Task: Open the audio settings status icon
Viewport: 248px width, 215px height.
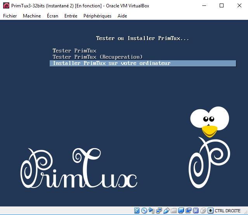Action: pyautogui.click(x=151, y=211)
